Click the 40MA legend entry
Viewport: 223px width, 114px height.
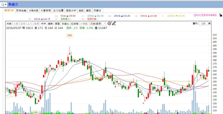coord(39,19)
